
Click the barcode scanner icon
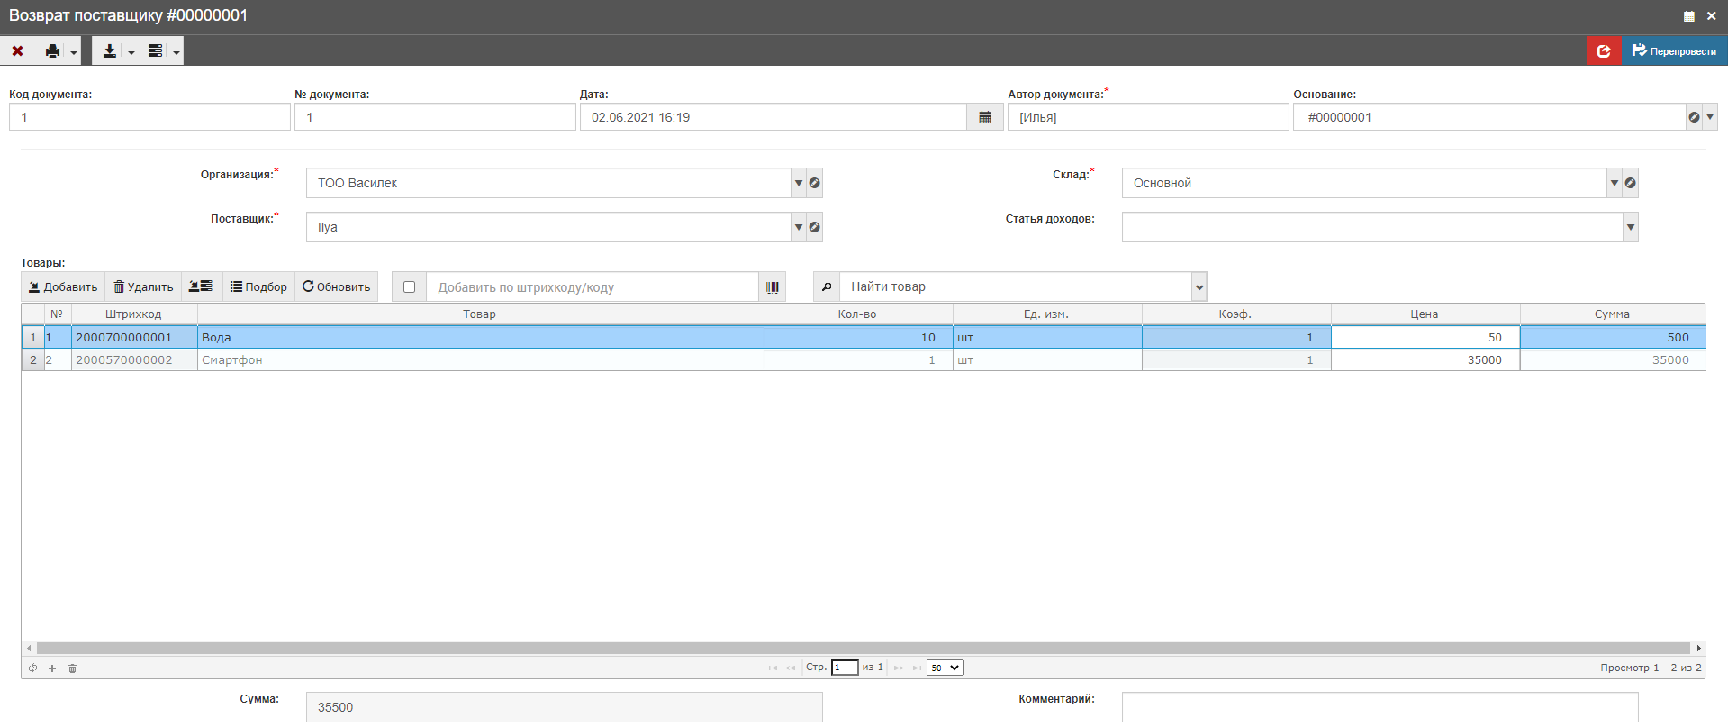point(772,287)
